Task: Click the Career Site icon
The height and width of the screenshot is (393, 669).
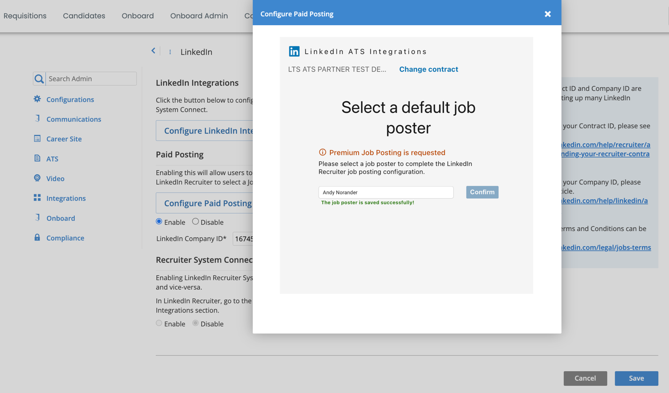Action: 37,138
